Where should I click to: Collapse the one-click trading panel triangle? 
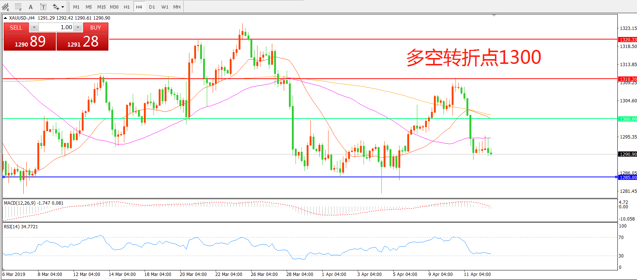pyautogui.click(x=6, y=18)
